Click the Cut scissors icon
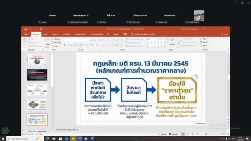This screenshot has height=141, width=251. tap(30, 39)
